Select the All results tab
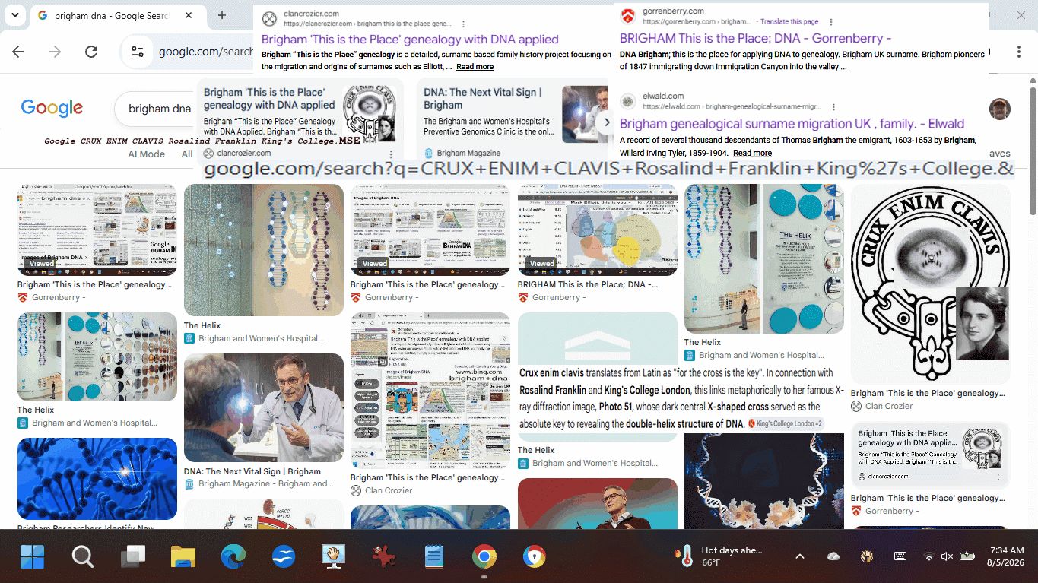1038x583 pixels. coord(187,154)
